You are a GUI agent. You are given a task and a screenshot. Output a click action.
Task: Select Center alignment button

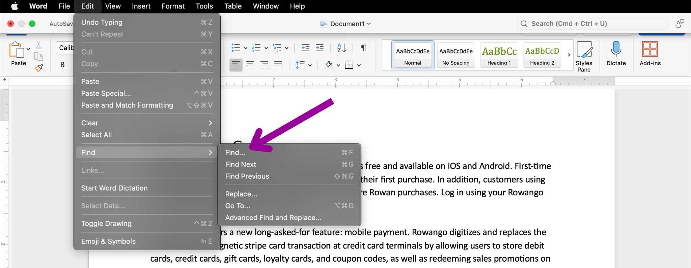point(250,65)
